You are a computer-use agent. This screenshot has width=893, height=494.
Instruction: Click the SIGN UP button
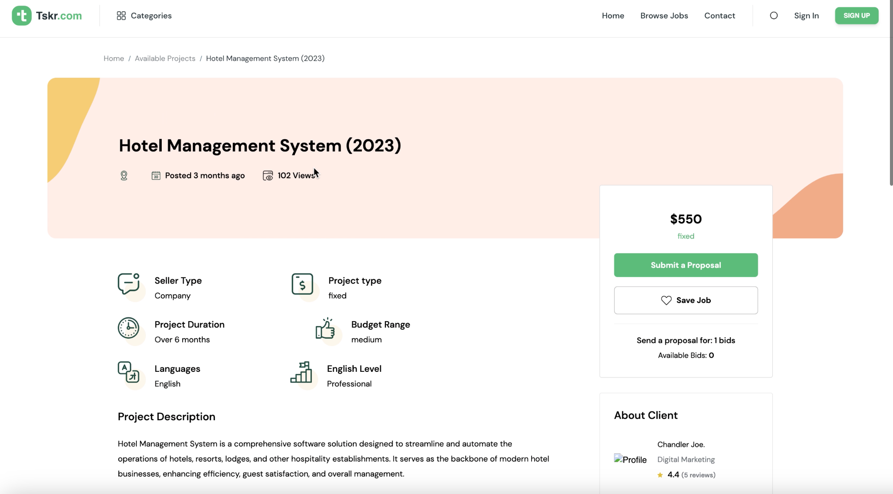(856, 16)
